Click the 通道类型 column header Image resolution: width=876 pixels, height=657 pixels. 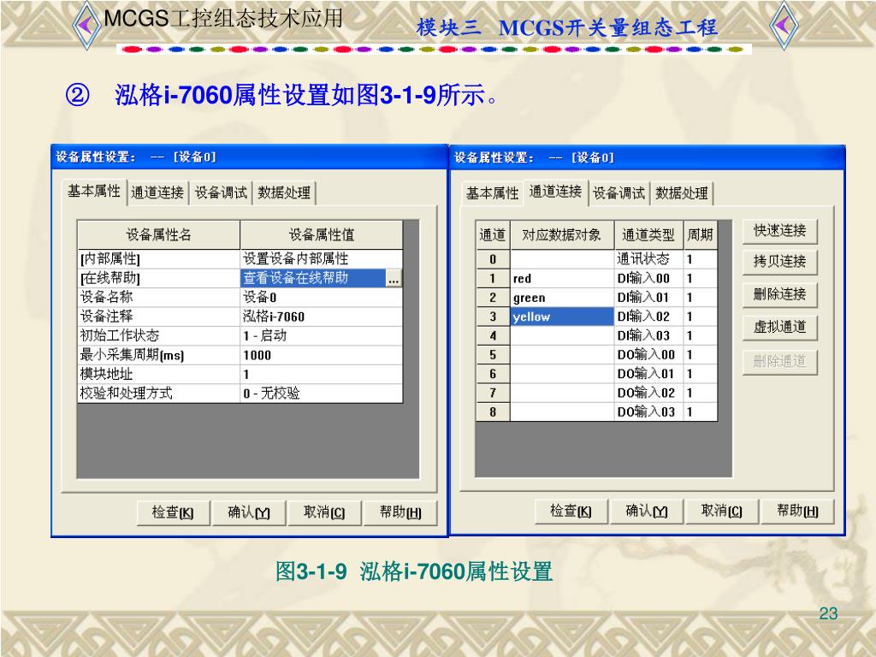[x=648, y=234]
